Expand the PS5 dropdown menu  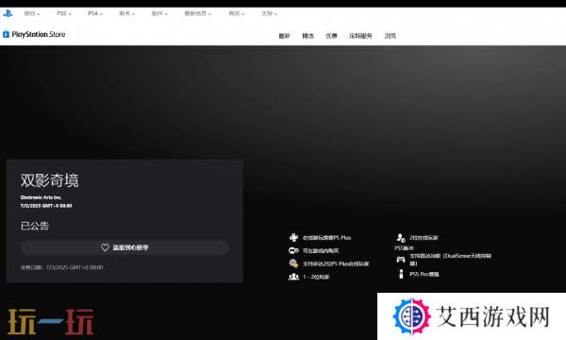point(64,14)
